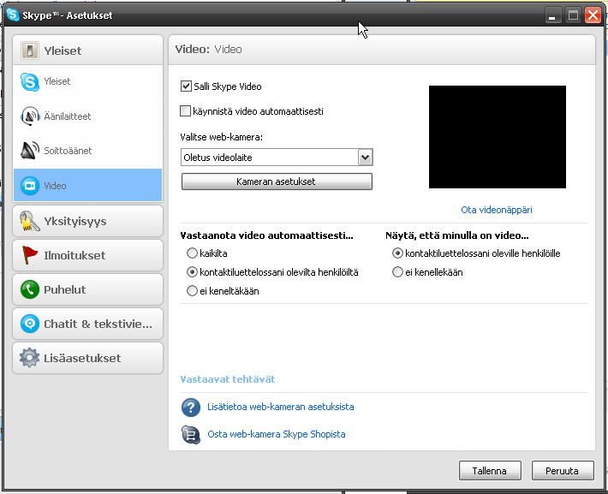Close the Skype Asetukset window
608x494 pixels.
point(593,15)
